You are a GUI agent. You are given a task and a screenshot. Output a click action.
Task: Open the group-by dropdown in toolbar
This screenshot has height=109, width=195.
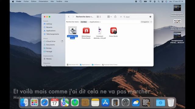109,17
